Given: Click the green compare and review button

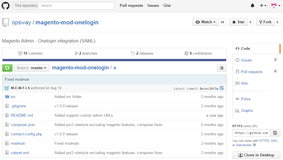Looking at the screenshot, I should coord(7,68).
